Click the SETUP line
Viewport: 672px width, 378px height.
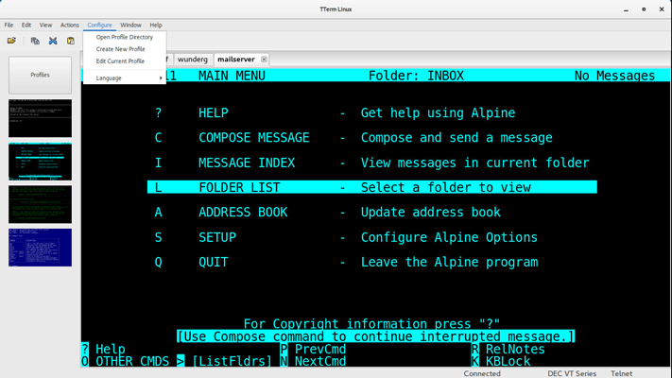346,237
